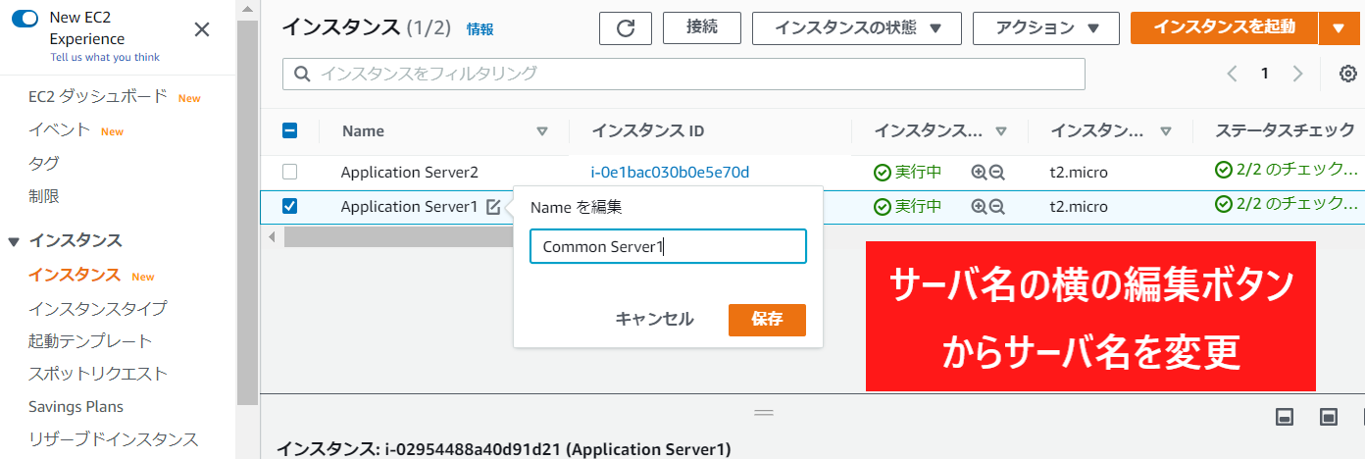Viewport: 1365px width, 459px height.
Task: Click edit pencil icon beside Application Server1
Action: [493, 207]
